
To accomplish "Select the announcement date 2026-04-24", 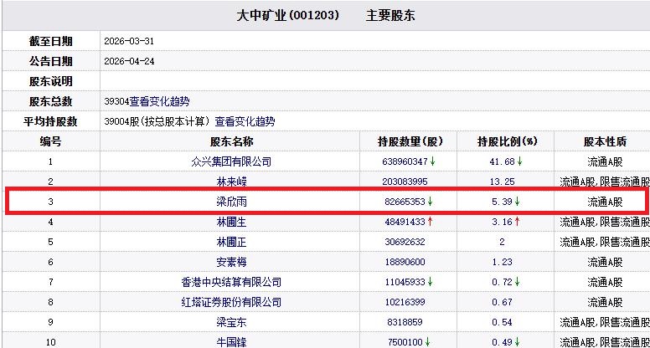I will coord(129,61).
